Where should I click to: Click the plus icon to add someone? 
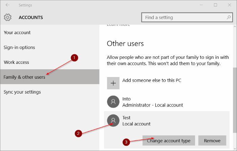(x=113, y=83)
